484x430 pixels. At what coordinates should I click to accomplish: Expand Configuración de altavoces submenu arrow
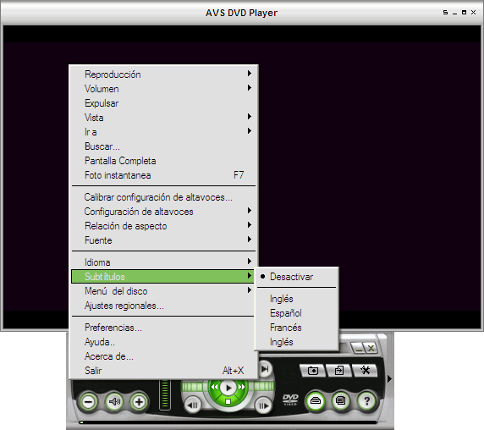tap(250, 211)
